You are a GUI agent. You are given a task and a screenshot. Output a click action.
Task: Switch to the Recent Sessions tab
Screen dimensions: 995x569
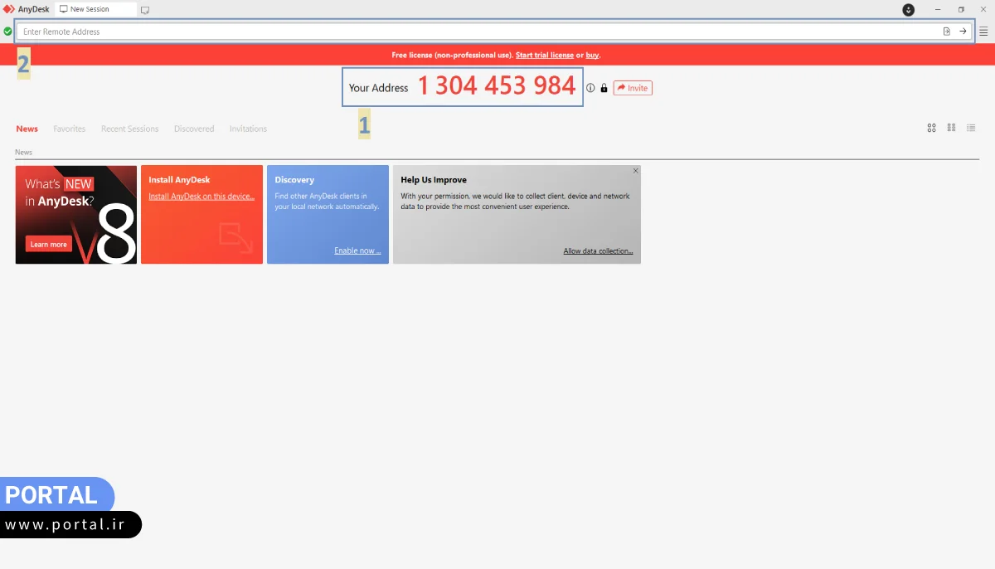tap(129, 129)
